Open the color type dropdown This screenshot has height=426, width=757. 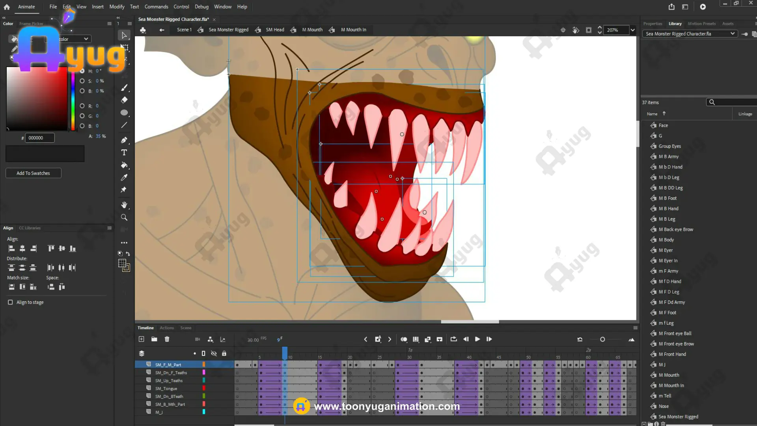coord(86,39)
